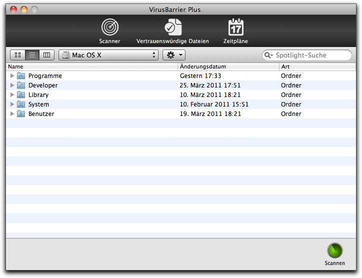Select the Programme row name
Image resolution: width=362 pixels, height=278 pixels.
tap(45, 76)
